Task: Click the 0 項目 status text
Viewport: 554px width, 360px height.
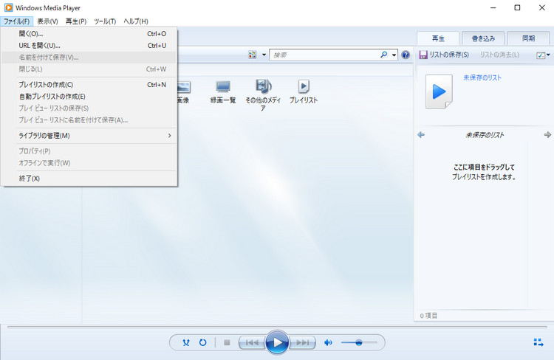Action: [x=428, y=316]
